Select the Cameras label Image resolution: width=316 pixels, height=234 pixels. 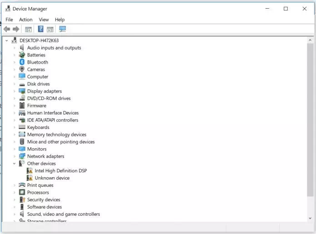click(x=36, y=70)
